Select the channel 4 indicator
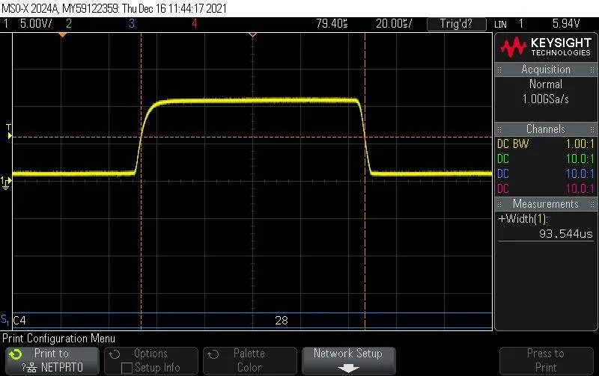 coord(195,24)
